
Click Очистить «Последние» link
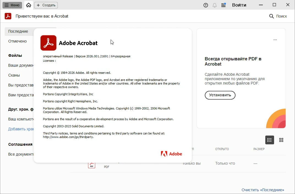[263, 190]
